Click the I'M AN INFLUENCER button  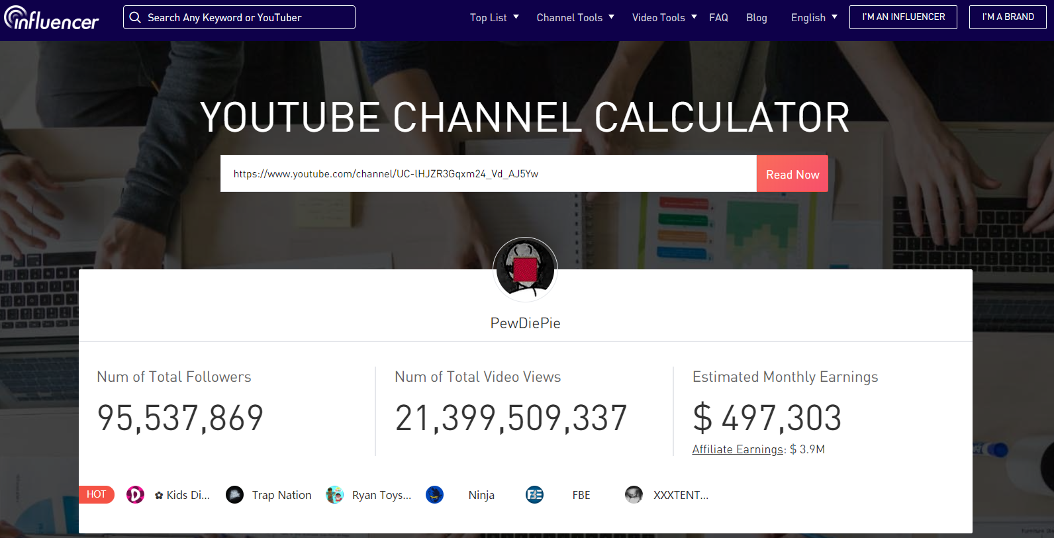(903, 17)
